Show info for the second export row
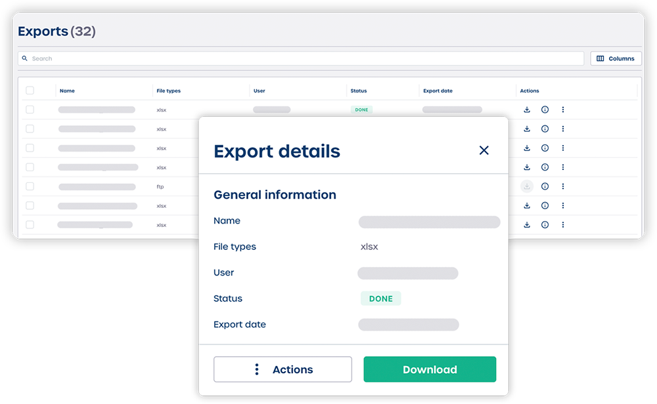This screenshot has width=657, height=404. click(x=545, y=129)
